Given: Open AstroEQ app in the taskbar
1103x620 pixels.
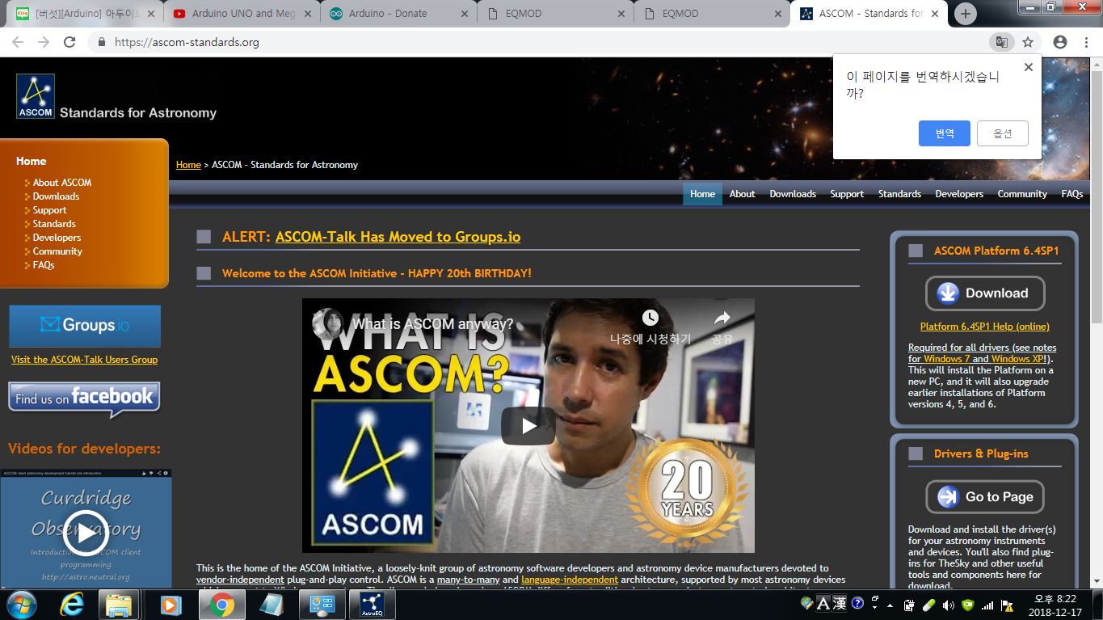Looking at the screenshot, I should tap(372, 604).
